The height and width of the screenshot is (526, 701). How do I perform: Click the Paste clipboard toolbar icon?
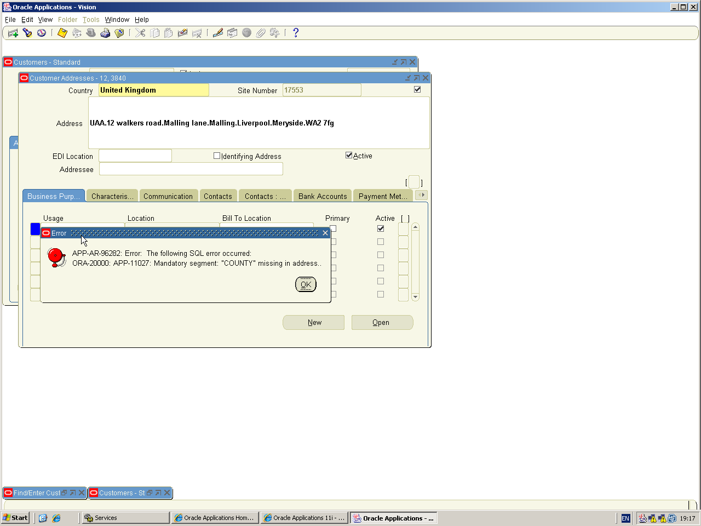[x=169, y=33]
